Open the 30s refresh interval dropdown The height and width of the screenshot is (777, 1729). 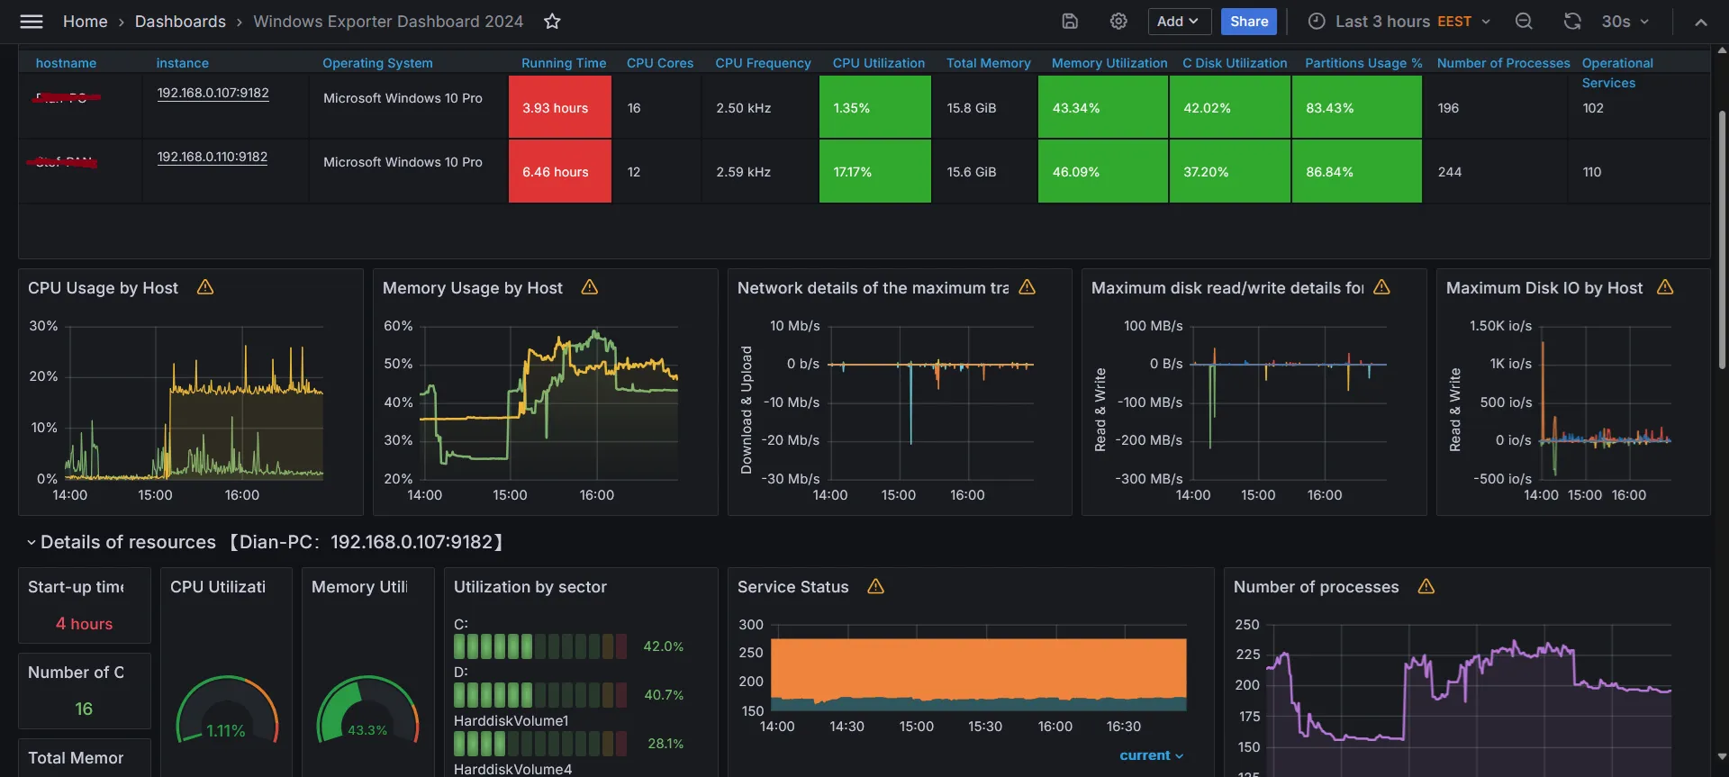(1625, 22)
